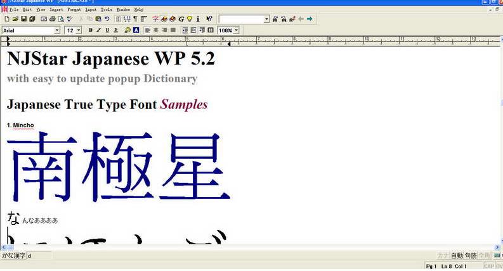Click the increase indent icon
Viewport: 503px width, 271px height.
pyautogui.click(x=193, y=30)
